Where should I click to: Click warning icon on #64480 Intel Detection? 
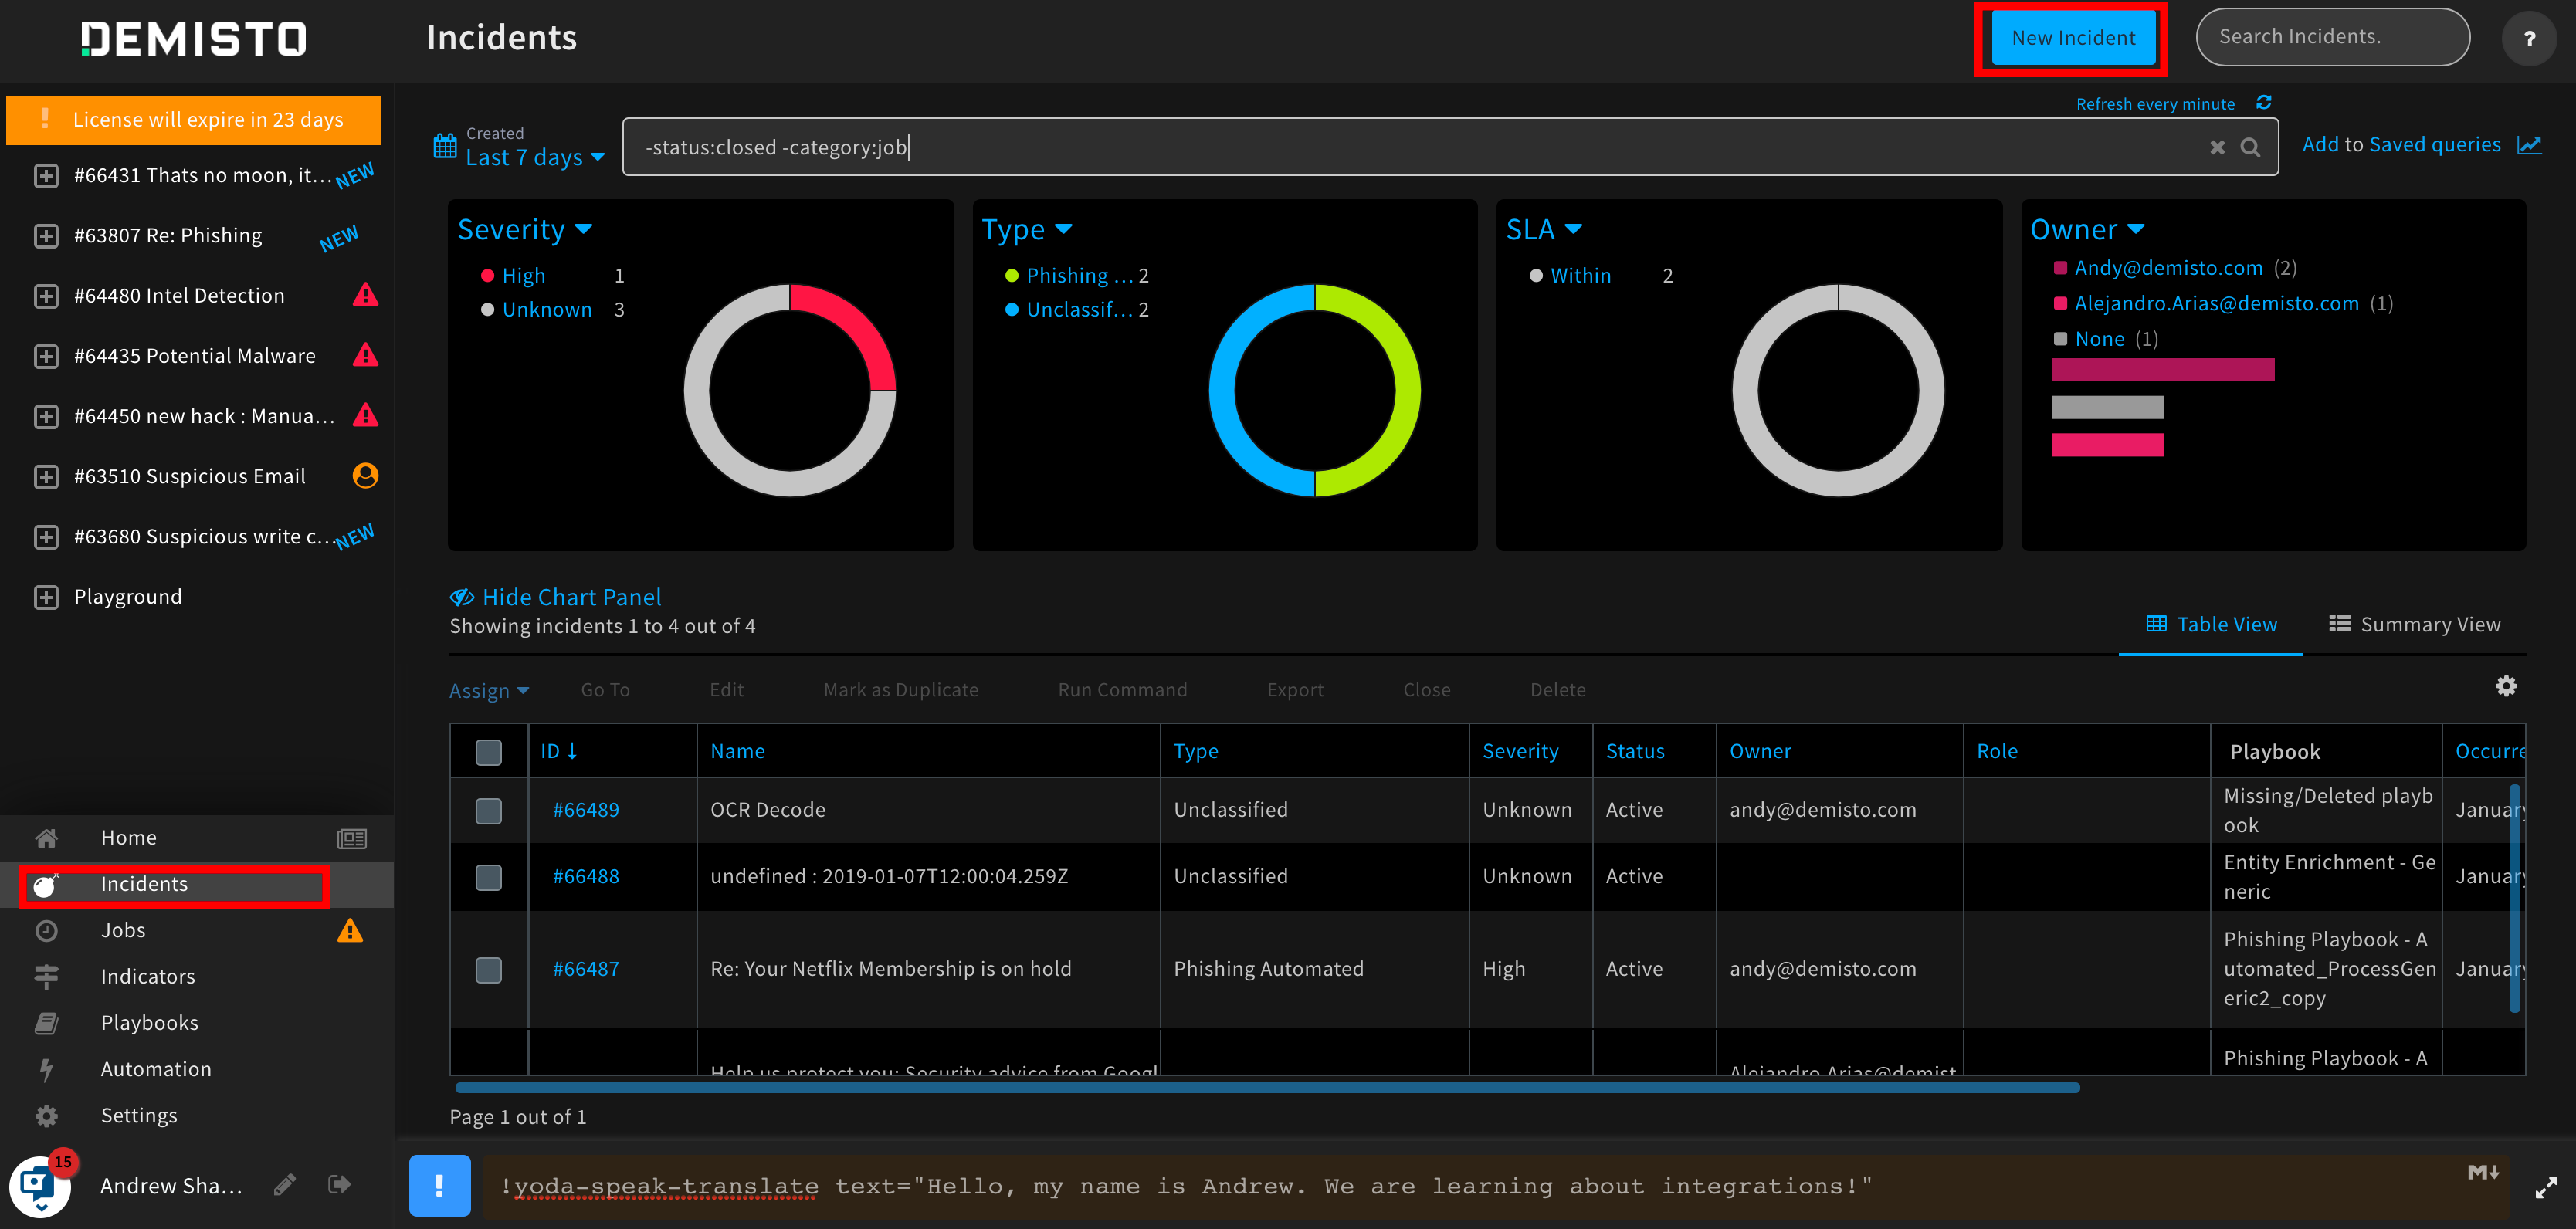(366, 295)
